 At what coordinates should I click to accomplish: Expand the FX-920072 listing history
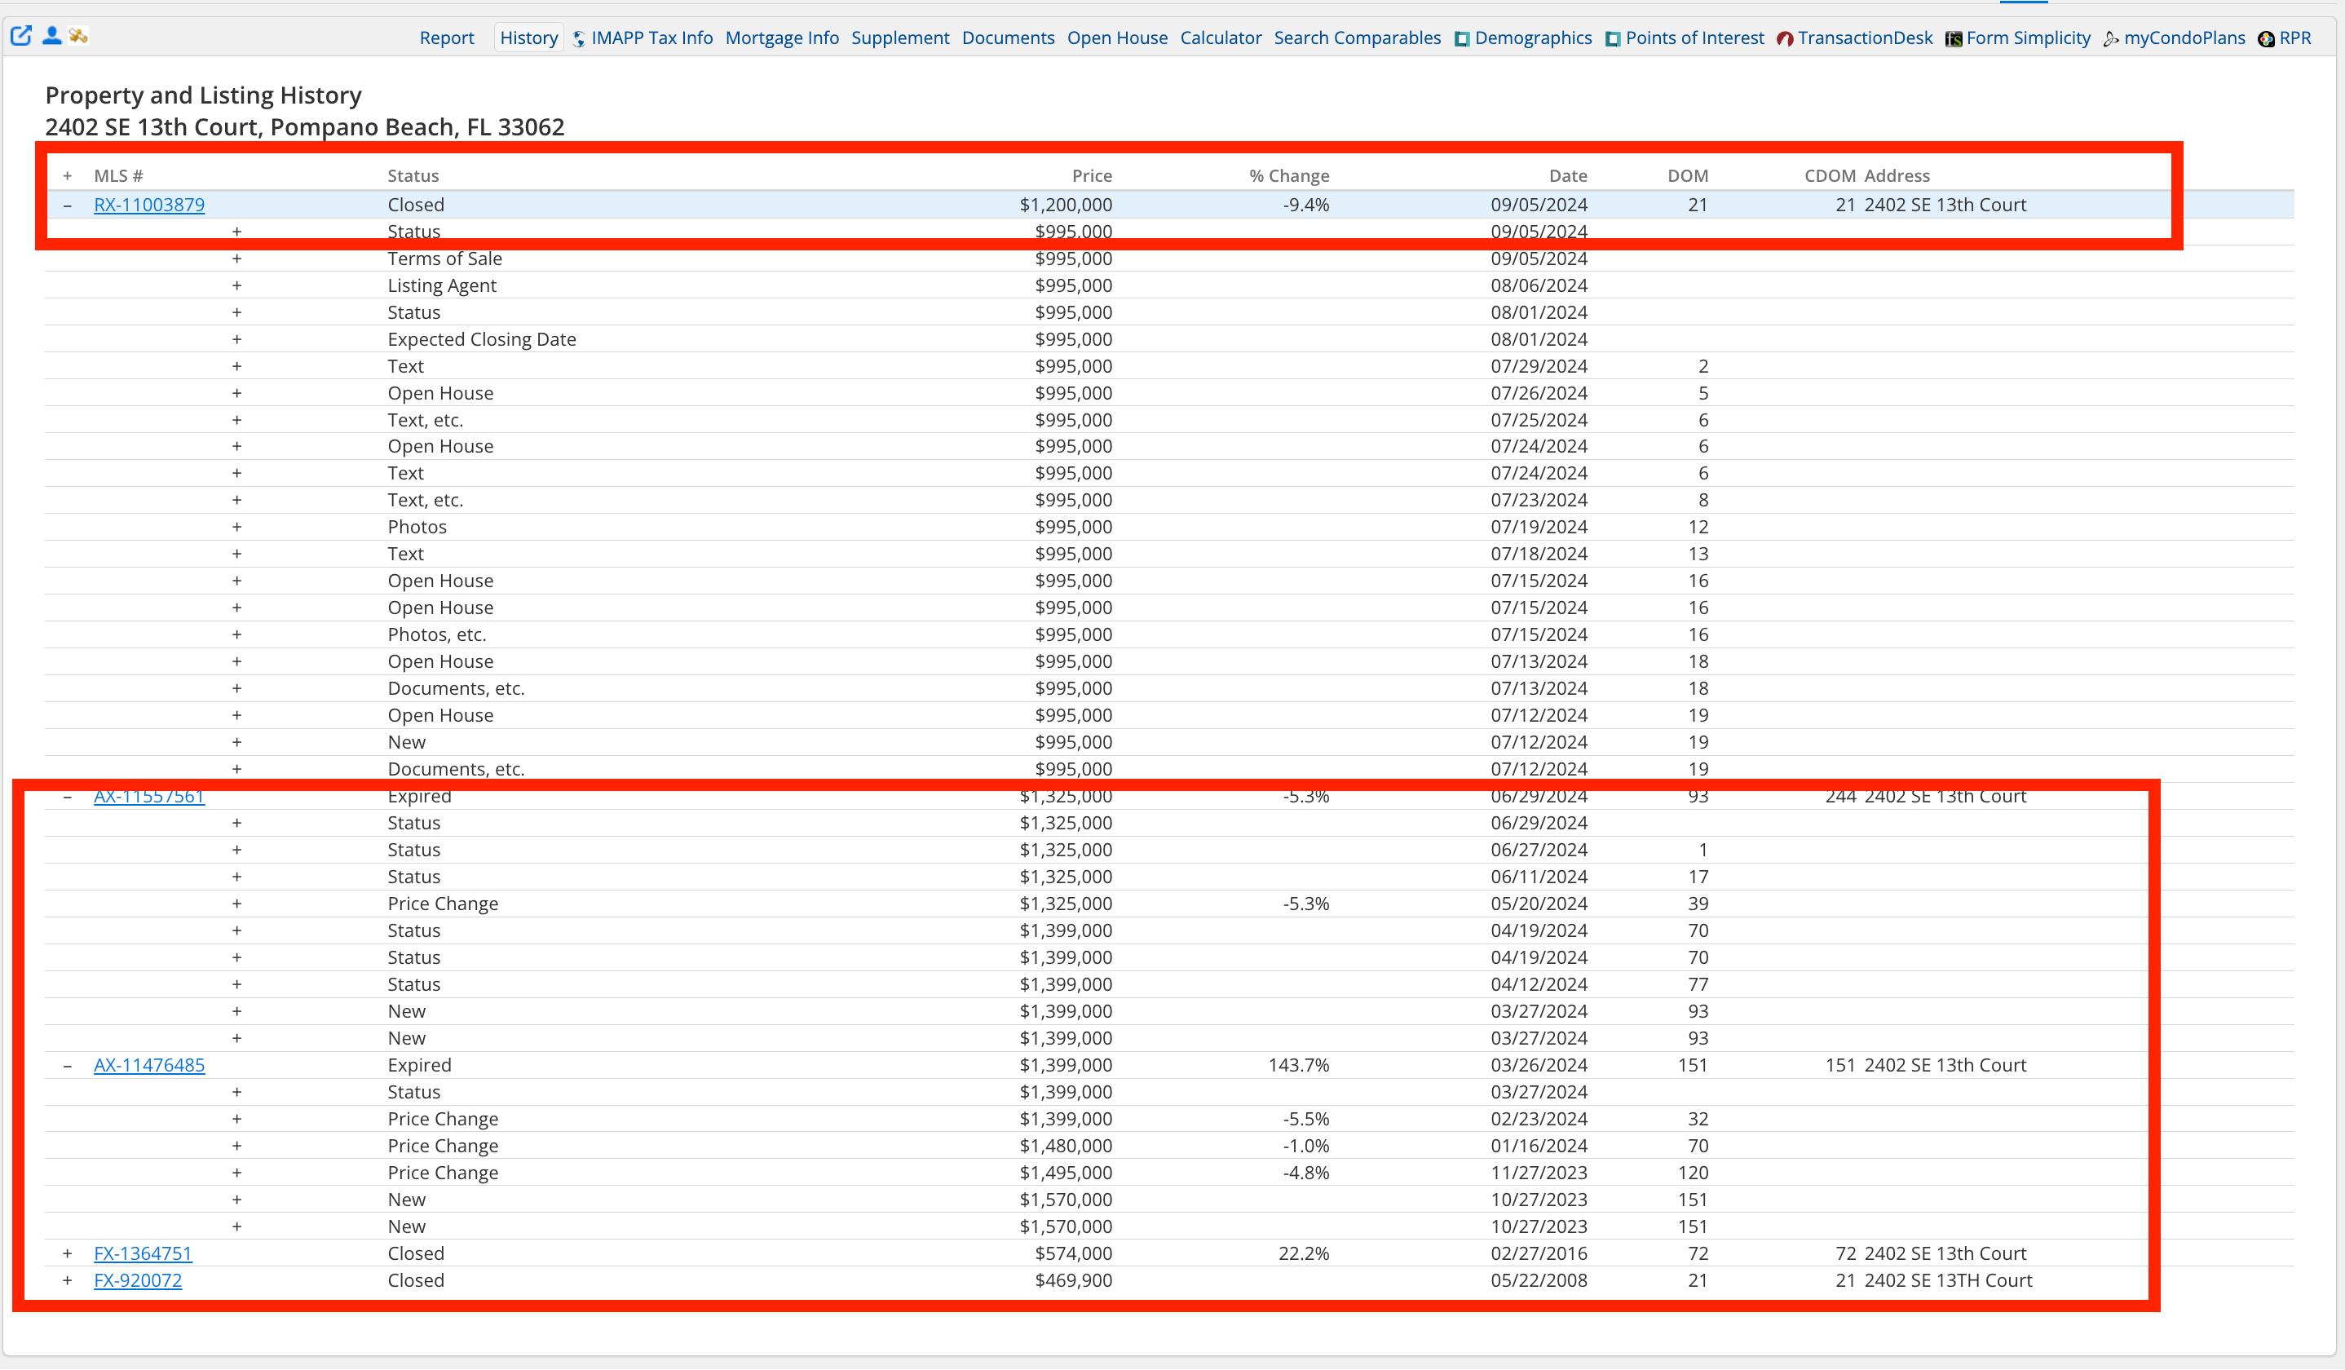(x=67, y=1280)
